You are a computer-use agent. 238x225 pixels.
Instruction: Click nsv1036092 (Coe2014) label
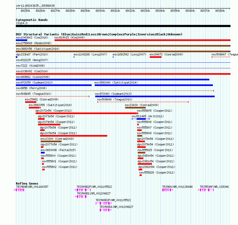[32, 71]
